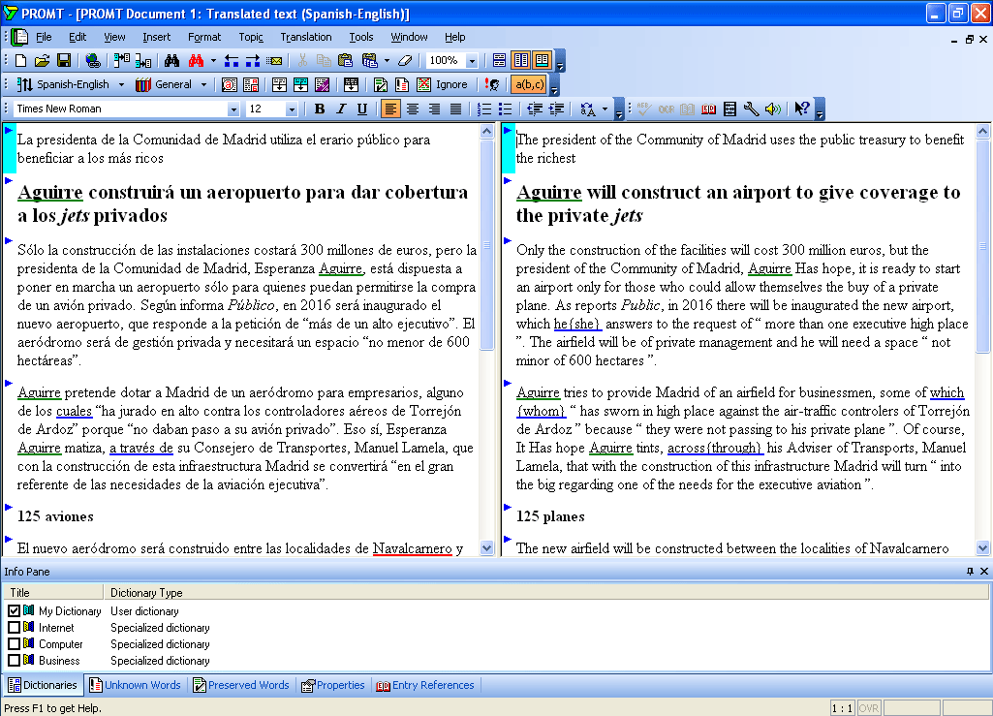Expand the formatting toolbar options chevron
The width and height of the screenshot is (993, 716).
click(619, 109)
